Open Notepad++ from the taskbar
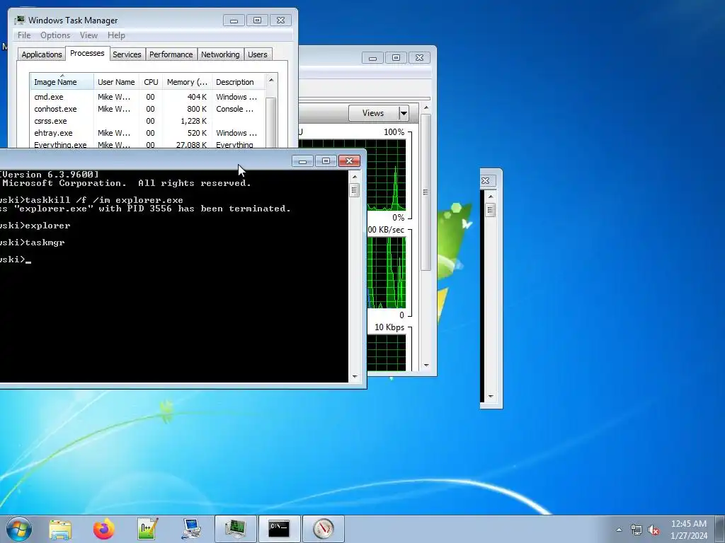The image size is (725, 543). pos(147,529)
